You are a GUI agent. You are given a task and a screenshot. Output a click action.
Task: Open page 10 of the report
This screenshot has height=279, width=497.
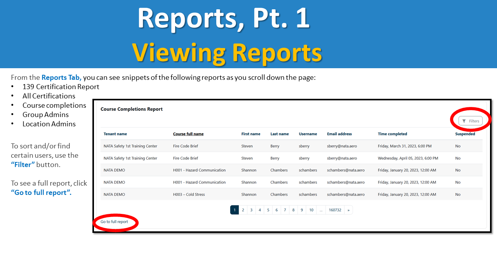pyautogui.click(x=311, y=210)
